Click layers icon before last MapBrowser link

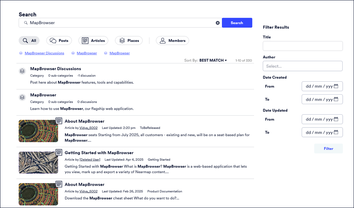[105, 53]
